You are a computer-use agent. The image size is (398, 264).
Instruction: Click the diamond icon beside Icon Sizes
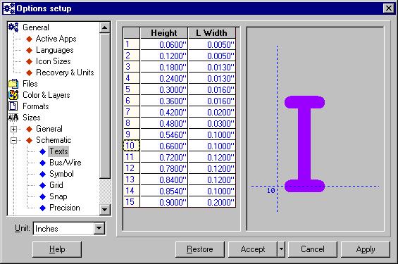(x=29, y=61)
